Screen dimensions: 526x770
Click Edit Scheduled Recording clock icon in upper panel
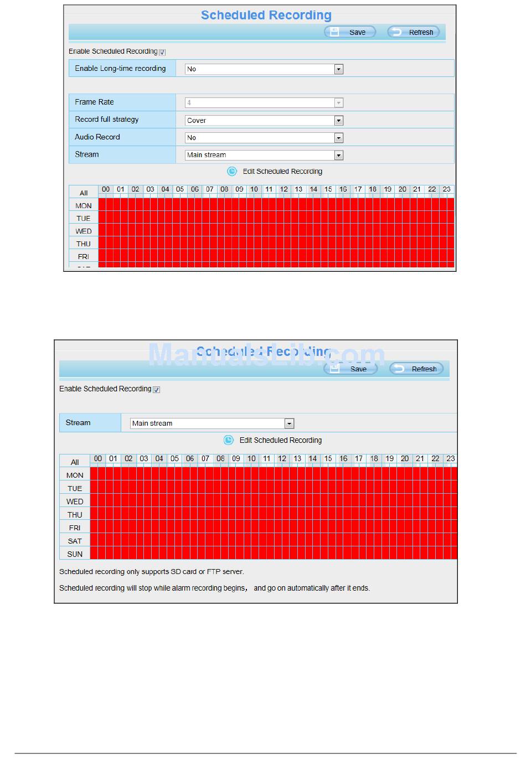click(232, 172)
